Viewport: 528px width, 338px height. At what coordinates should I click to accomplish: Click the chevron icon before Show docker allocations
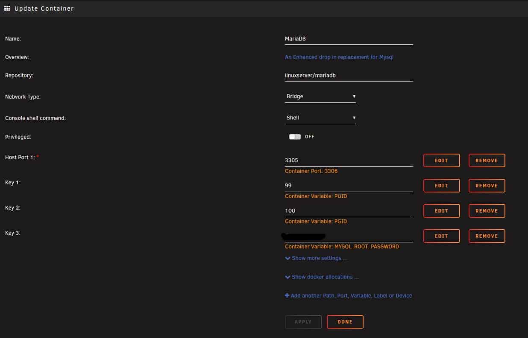pyautogui.click(x=287, y=277)
